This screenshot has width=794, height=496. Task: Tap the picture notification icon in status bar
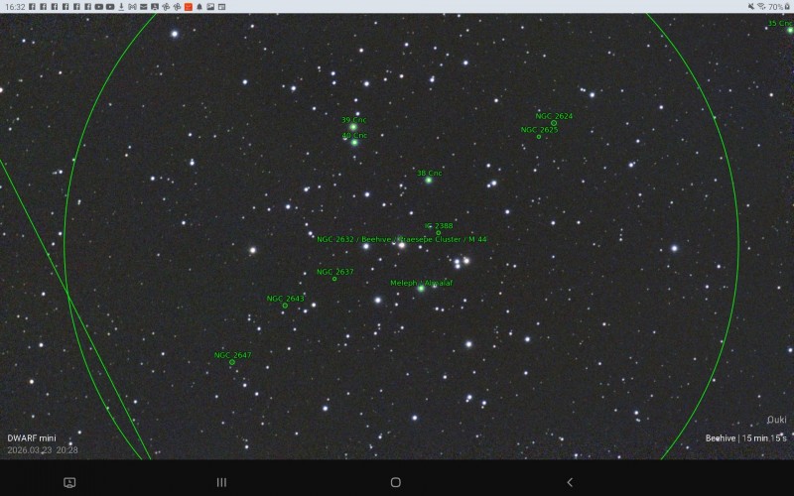pyautogui.click(x=210, y=7)
